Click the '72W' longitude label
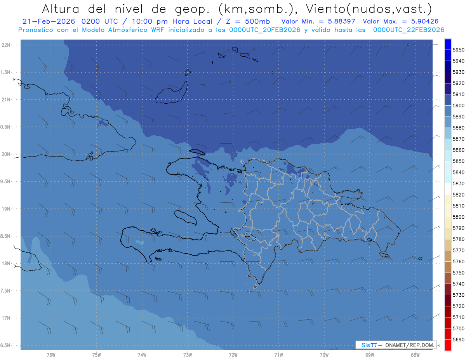Screen dimensions: 466x360 [x=233, y=355]
